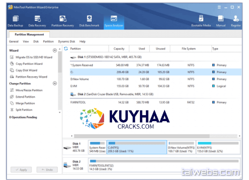Click the 0 Operations Pending label
Image resolution: width=249 pixels, height=180 pixels.
pos(23,117)
